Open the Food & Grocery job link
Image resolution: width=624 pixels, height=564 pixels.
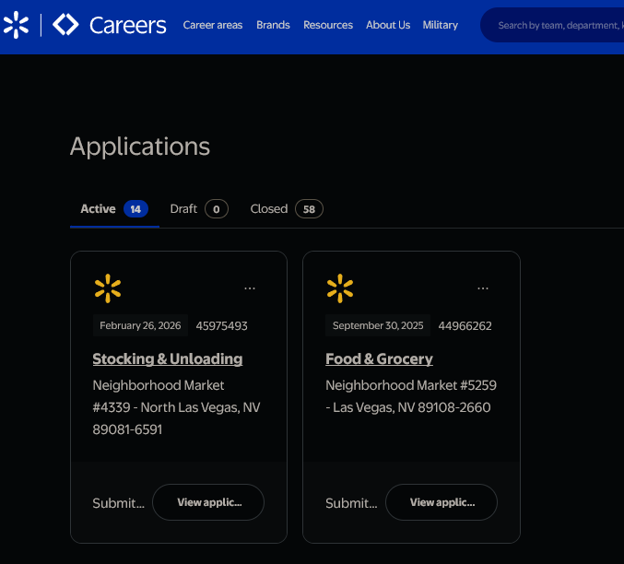(x=379, y=359)
